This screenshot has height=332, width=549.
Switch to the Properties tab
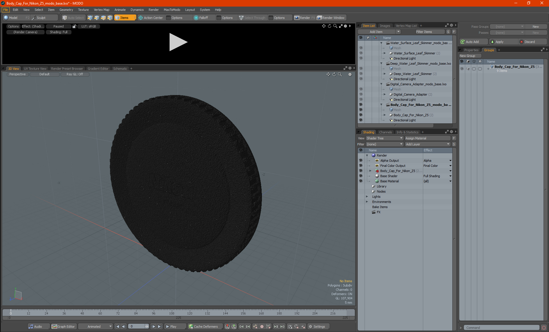(x=471, y=50)
